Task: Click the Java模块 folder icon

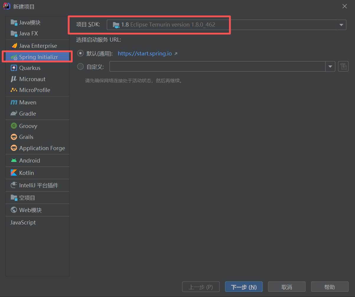Action: point(14,22)
